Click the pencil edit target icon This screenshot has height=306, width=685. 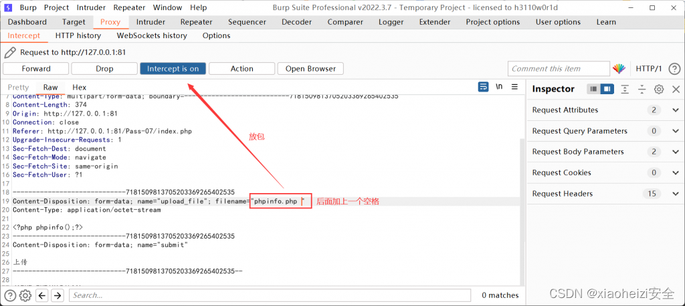tap(10, 53)
